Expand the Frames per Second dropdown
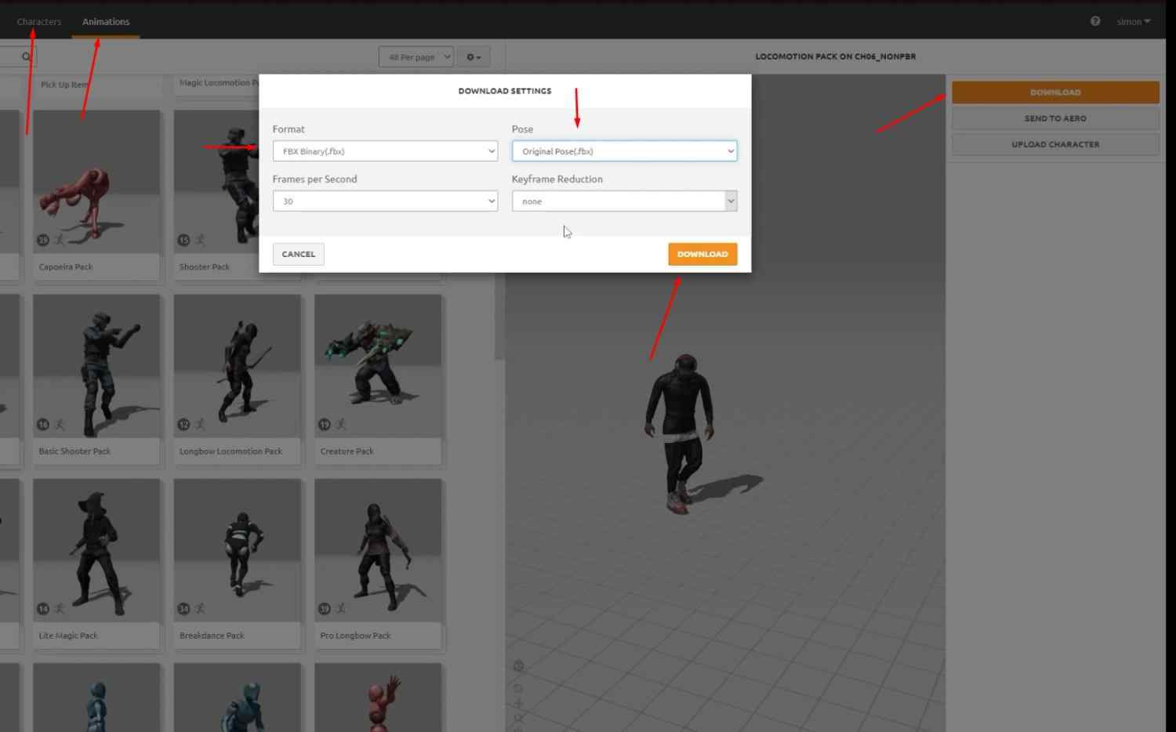Screen dimensions: 1176x732 pyautogui.click(x=385, y=201)
